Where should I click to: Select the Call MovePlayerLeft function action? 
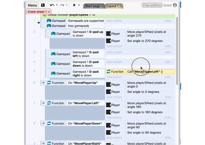[140, 72]
